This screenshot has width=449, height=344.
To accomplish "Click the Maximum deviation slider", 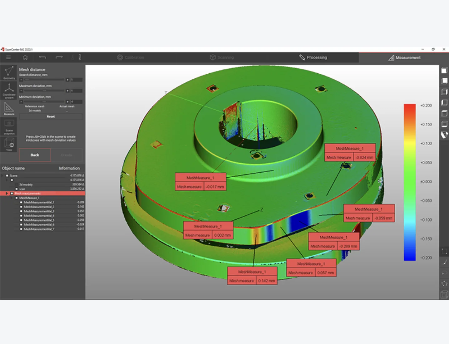I will coord(44,91).
